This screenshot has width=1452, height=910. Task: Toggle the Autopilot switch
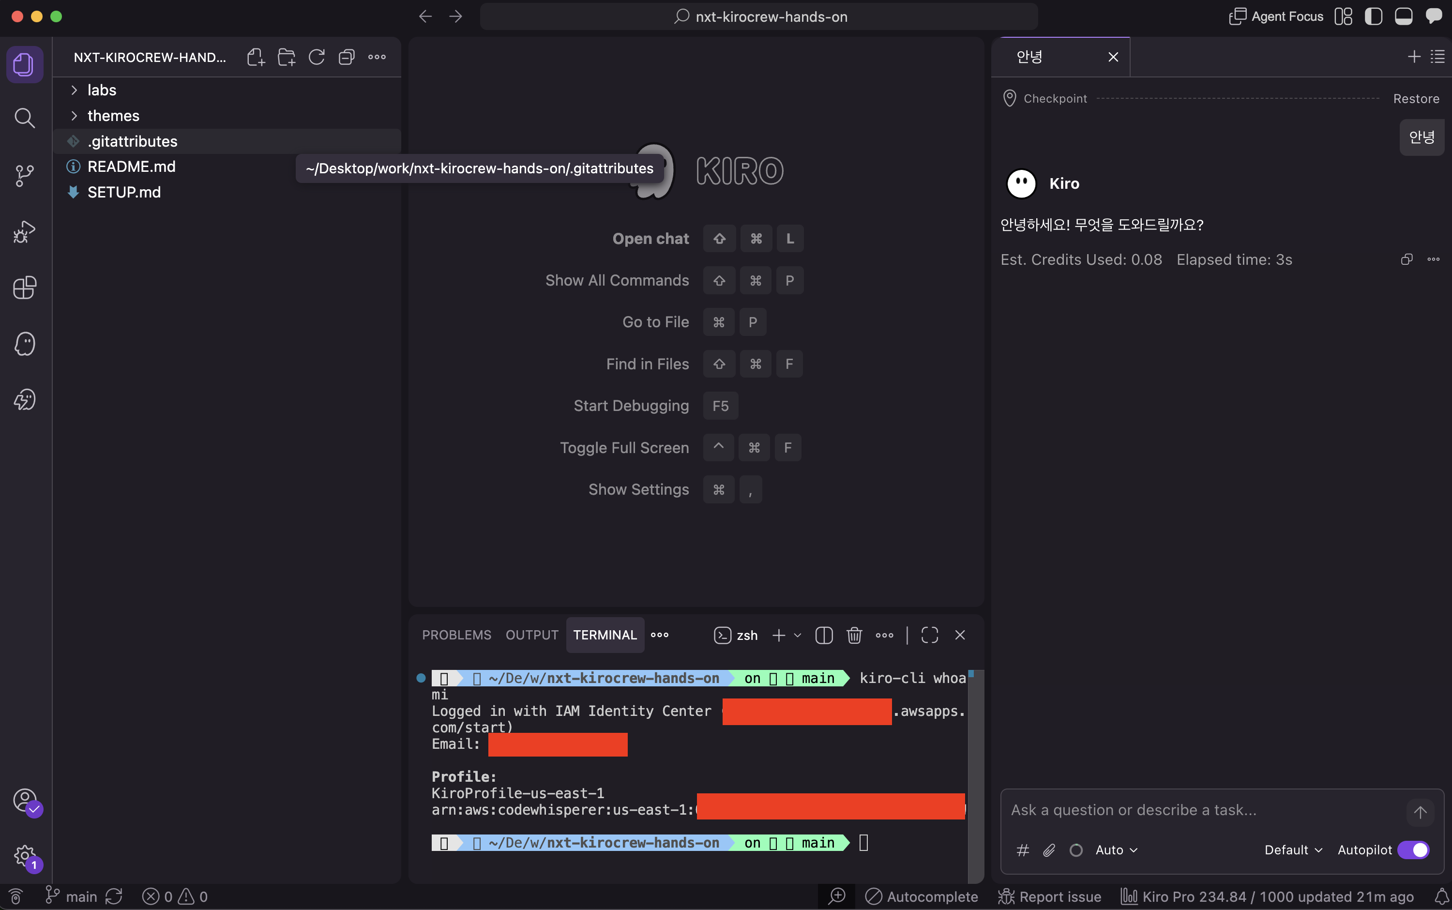(x=1413, y=850)
